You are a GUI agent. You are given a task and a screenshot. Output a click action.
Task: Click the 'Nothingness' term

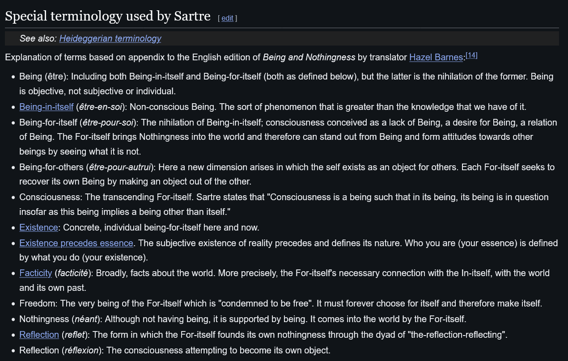(44, 319)
